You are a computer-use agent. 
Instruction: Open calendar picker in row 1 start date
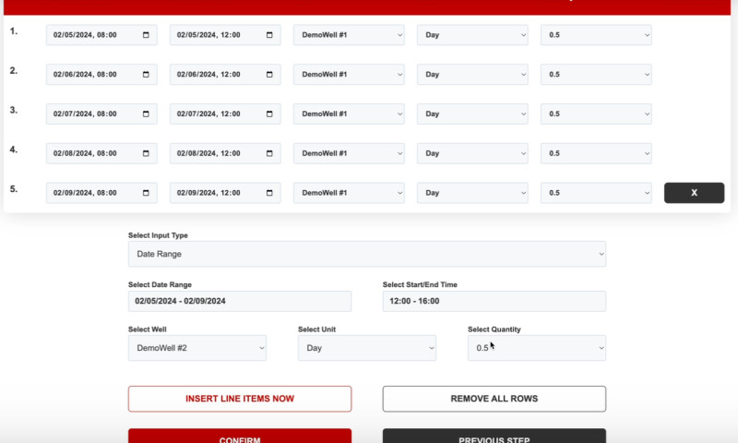[146, 35]
